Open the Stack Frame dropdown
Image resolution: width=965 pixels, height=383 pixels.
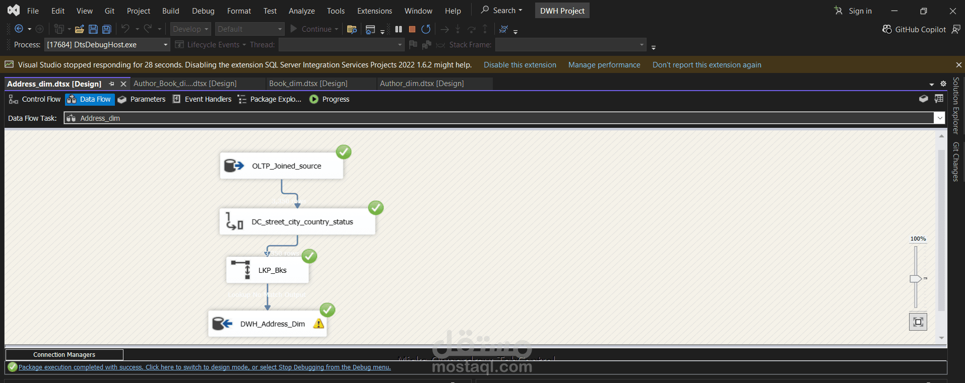point(570,45)
